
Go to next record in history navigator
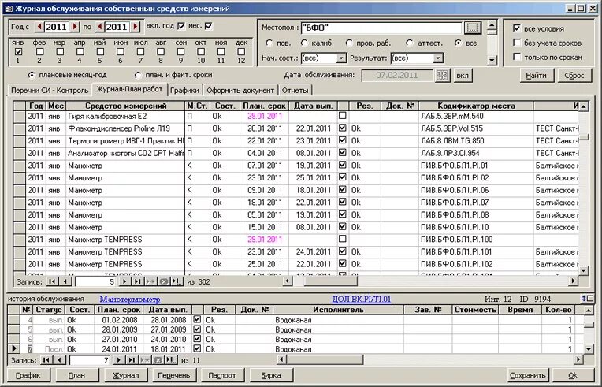pos(119,360)
